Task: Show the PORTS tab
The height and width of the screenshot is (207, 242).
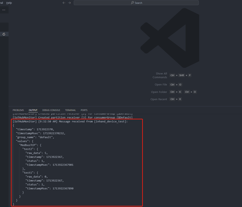Action: pos(84,110)
